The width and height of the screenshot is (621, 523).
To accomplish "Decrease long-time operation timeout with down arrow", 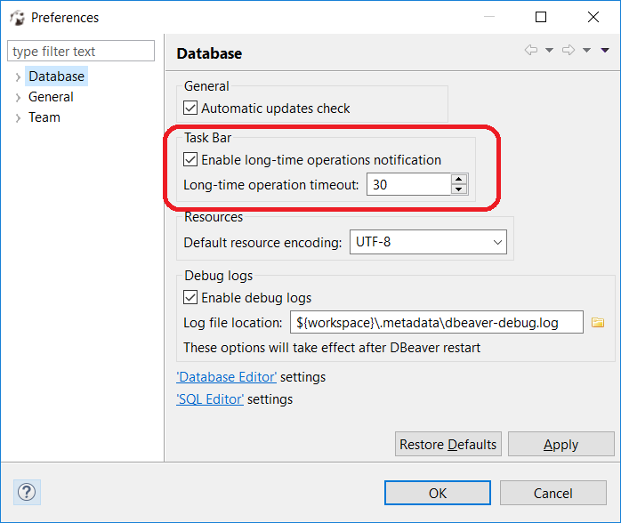I will (x=459, y=189).
